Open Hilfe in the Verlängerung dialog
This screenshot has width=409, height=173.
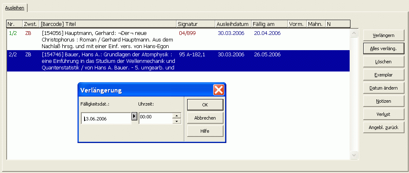click(x=205, y=131)
